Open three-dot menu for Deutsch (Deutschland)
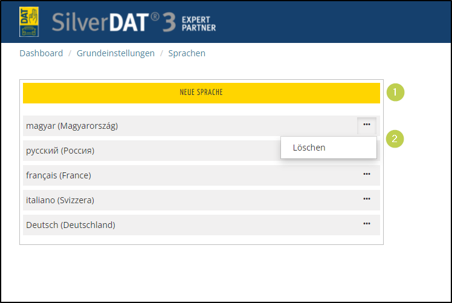This screenshot has height=303, width=452. click(366, 224)
